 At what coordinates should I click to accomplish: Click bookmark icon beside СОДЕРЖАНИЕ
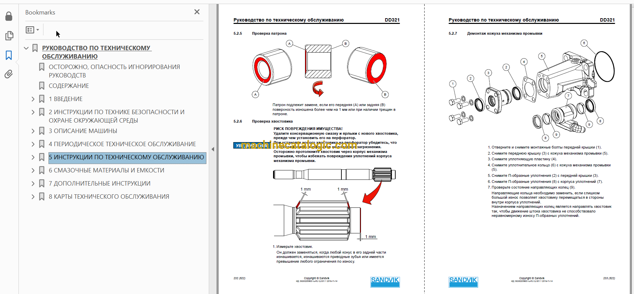42,86
